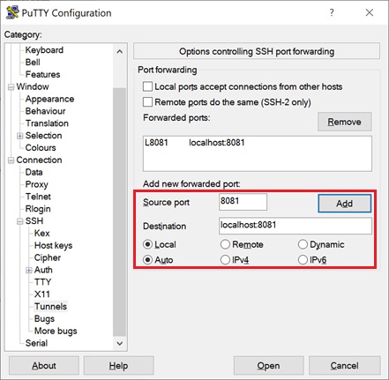The image size is (389, 380).
Task: Click the Source port input field
Action: coord(243,202)
